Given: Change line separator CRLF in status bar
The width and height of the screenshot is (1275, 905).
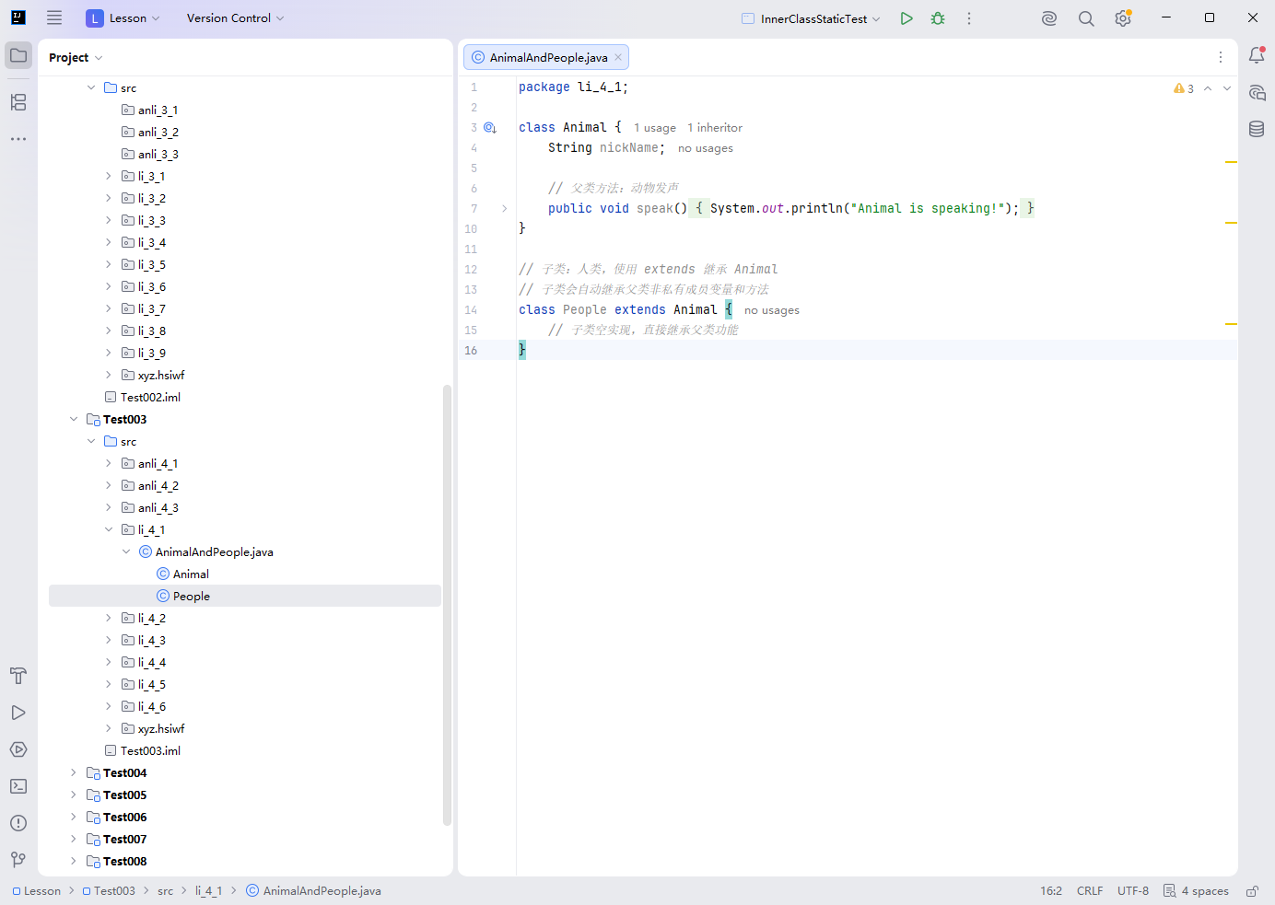Looking at the screenshot, I should point(1090,891).
